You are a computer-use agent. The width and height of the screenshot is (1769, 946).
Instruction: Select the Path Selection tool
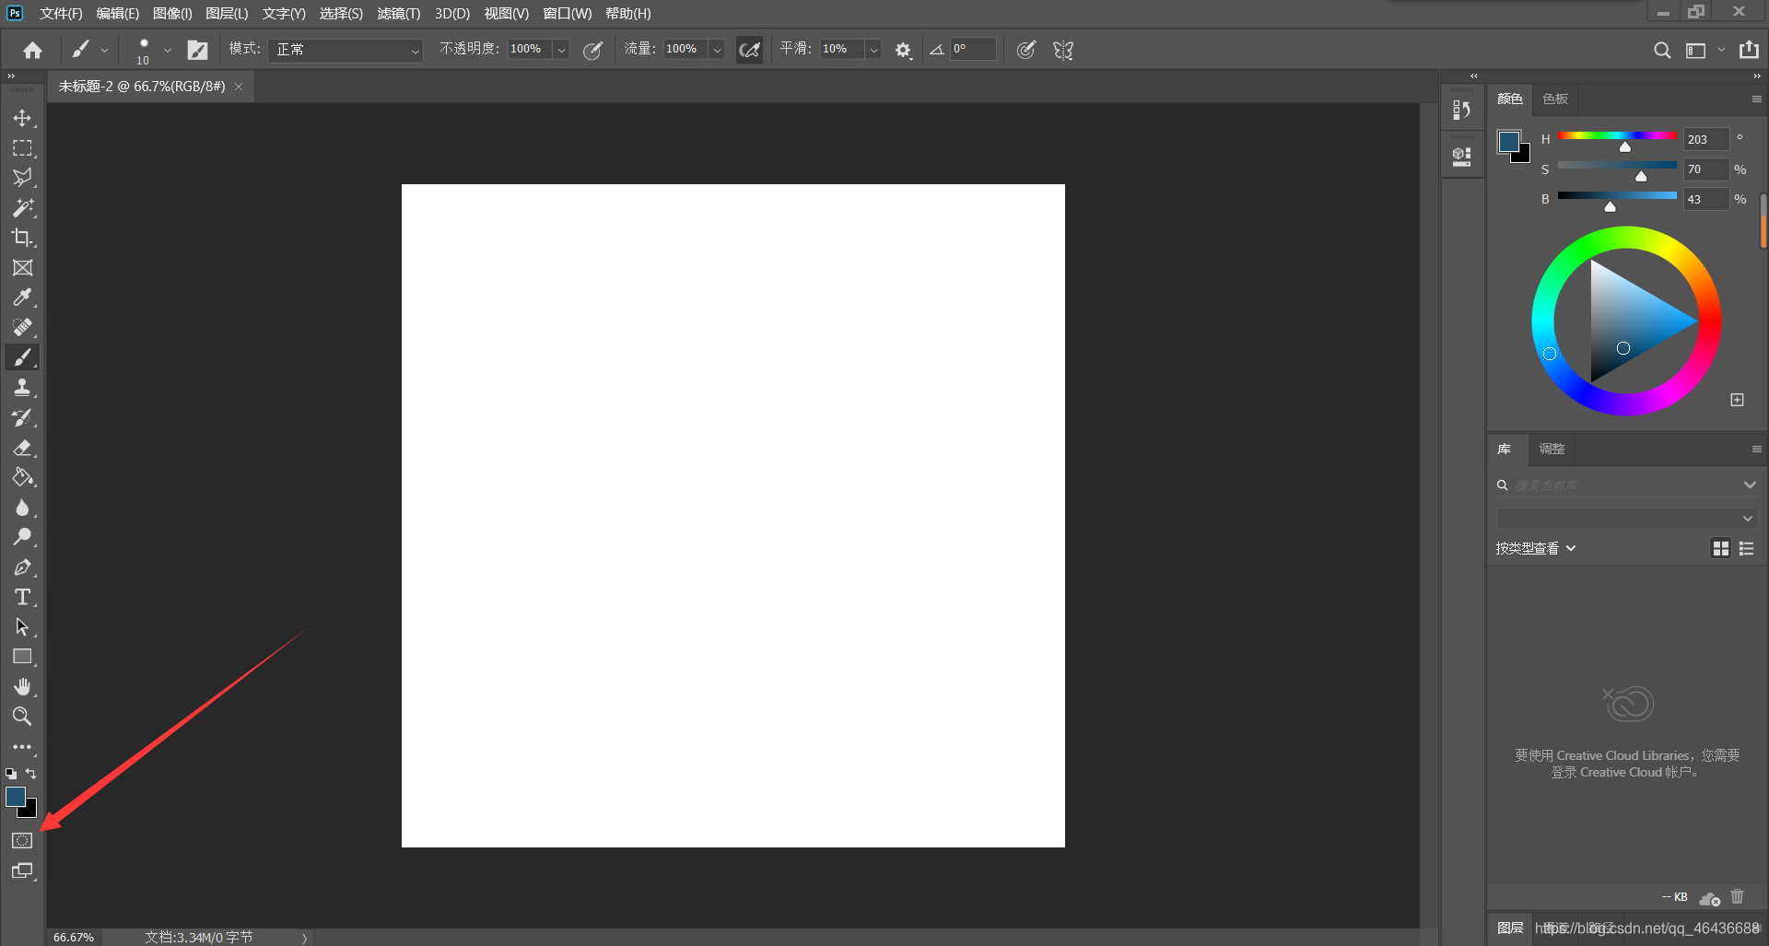click(x=22, y=627)
